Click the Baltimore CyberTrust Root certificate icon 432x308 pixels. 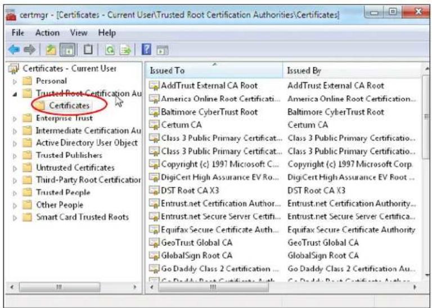point(154,112)
